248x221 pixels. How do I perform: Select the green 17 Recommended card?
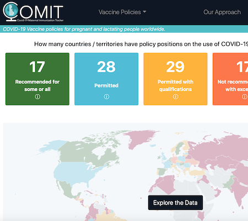tap(37, 79)
